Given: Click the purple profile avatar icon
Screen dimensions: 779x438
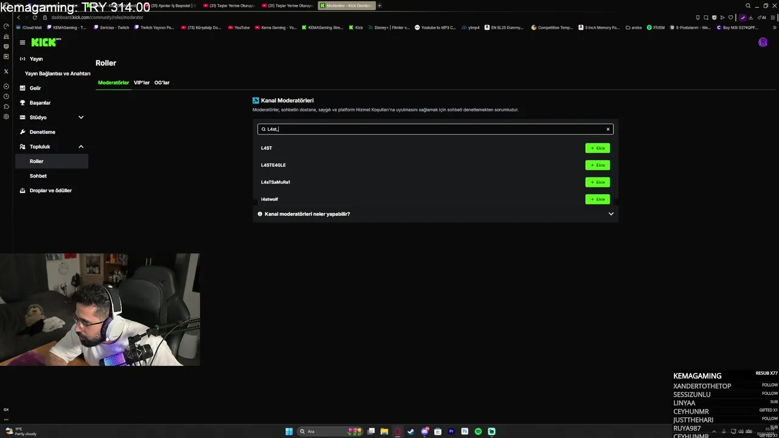Looking at the screenshot, I should [763, 42].
